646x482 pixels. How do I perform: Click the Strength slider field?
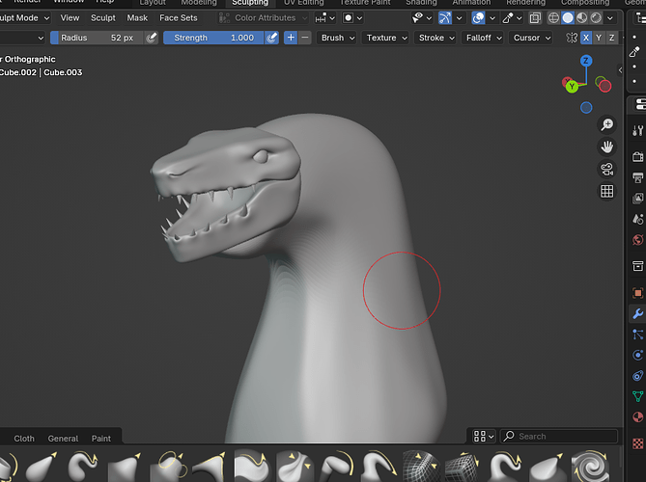[x=213, y=38]
